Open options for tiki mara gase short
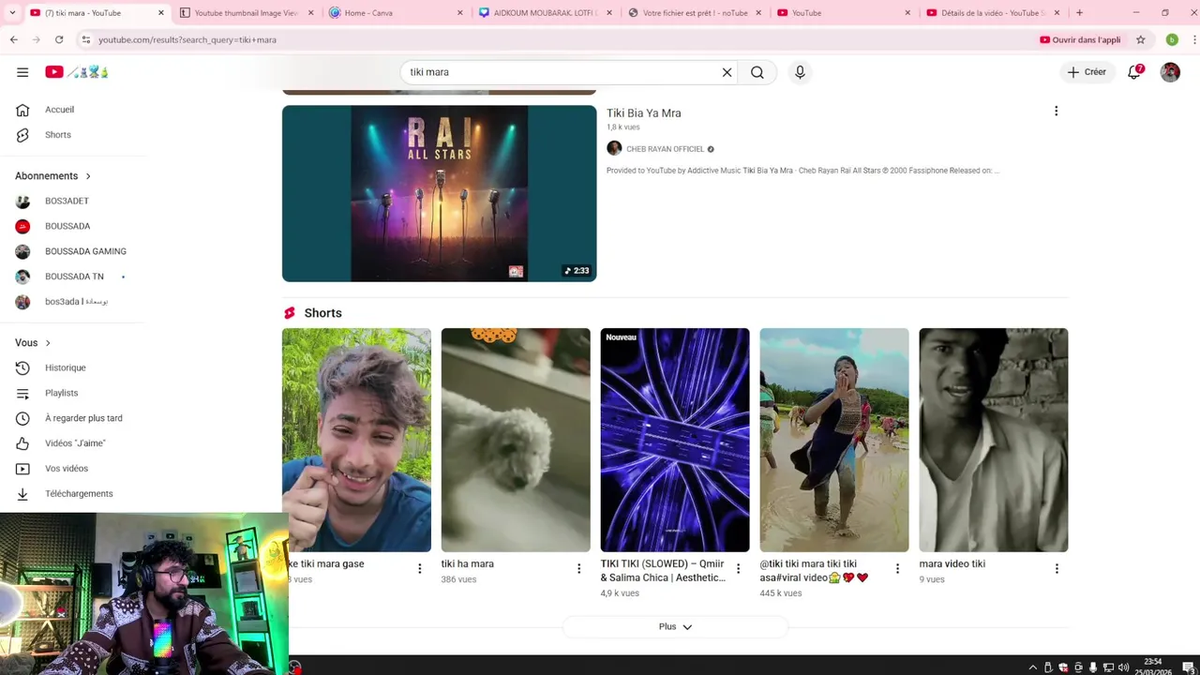The image size is (1200, 675). [x=419, y=568]
